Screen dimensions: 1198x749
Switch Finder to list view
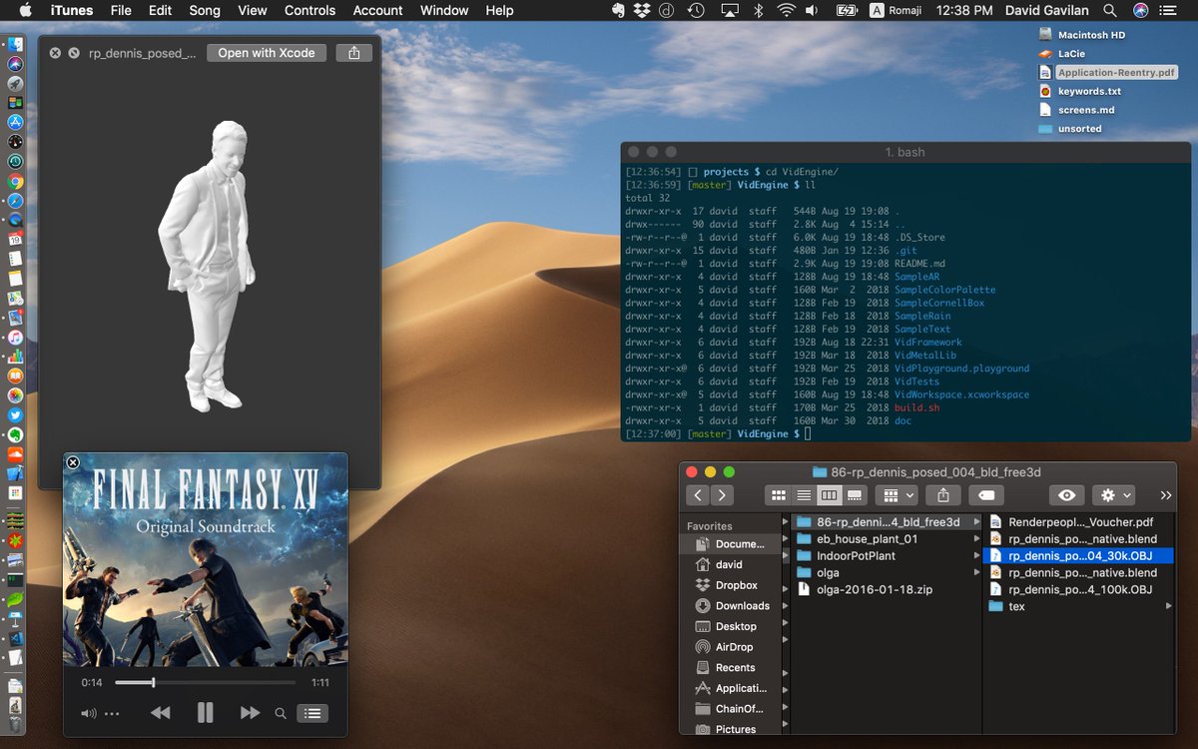[803, 495]
